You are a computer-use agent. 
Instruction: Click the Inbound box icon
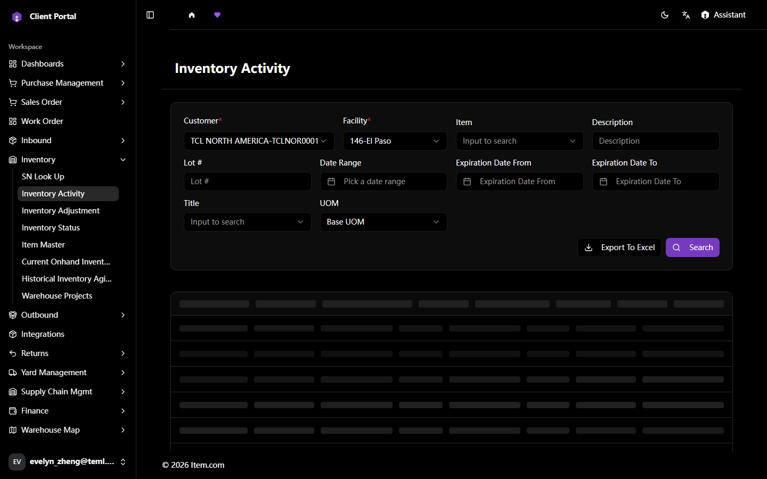[13, 141]
